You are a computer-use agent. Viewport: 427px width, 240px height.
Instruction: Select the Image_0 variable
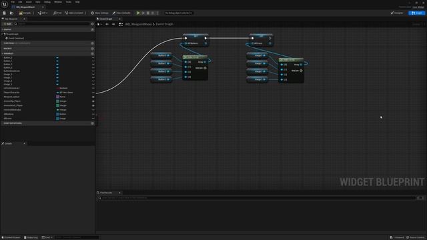click(x=8, y=74)
